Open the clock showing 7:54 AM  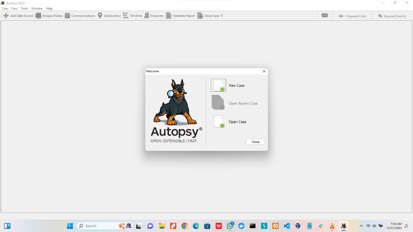pyautogui.click(x=394, y=226)
